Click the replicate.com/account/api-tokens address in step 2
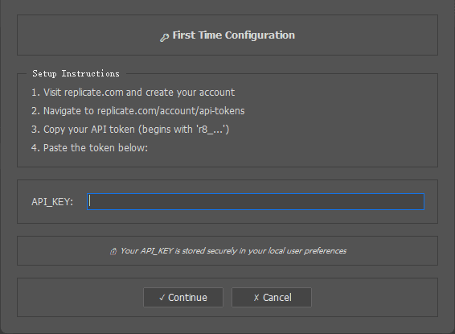 point(171,111)
